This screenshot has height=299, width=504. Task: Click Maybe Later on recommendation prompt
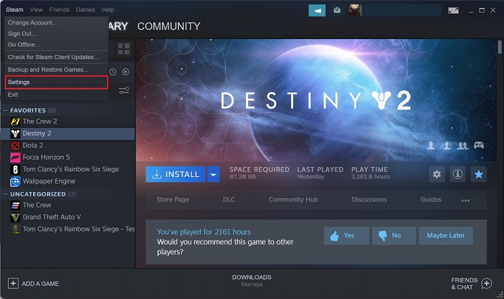(x=446, y=235)
